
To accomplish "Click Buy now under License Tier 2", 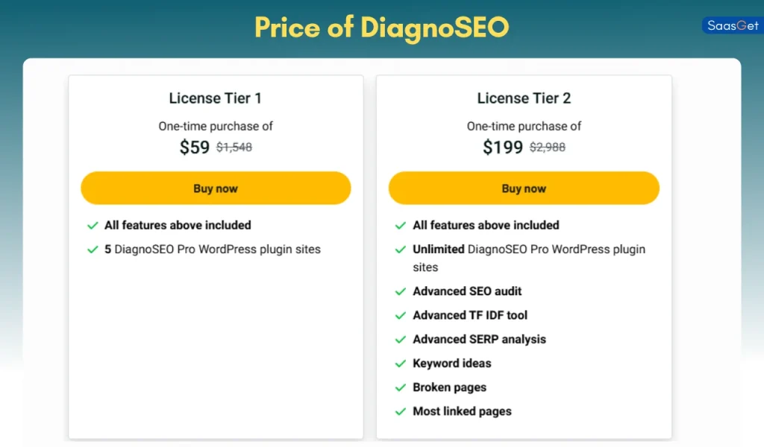I will click(524, 188).
